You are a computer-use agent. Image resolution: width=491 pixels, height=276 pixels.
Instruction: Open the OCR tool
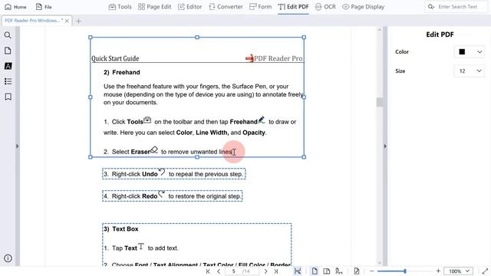(325, 7)
